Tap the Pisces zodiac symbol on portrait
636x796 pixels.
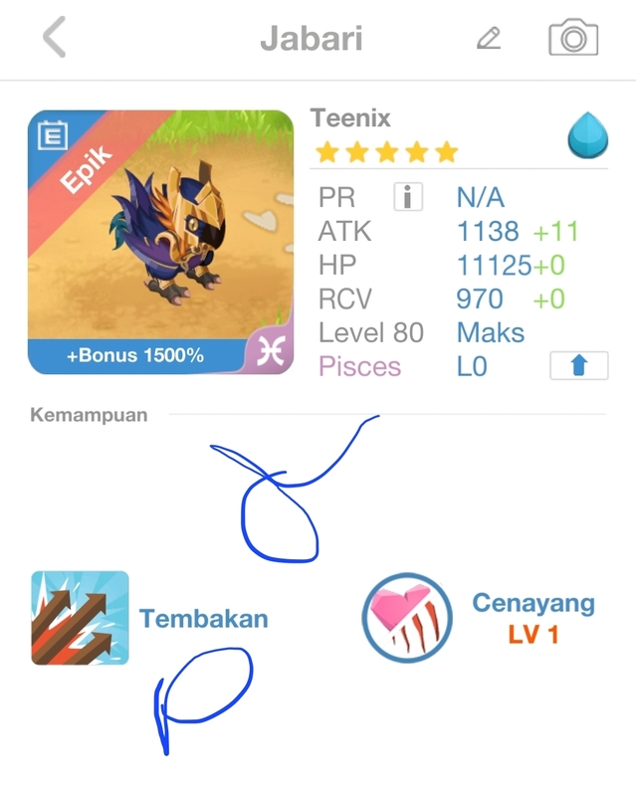[x=271, y=351]
